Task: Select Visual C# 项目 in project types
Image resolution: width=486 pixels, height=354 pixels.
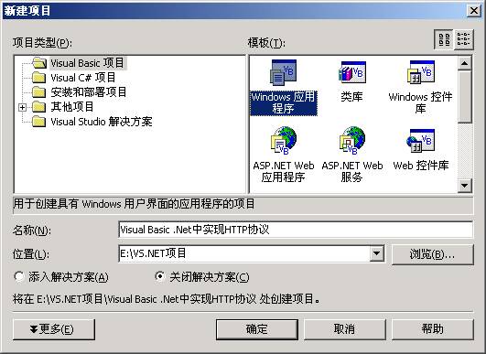Action: pyautogui.click(x=82, y=78)
